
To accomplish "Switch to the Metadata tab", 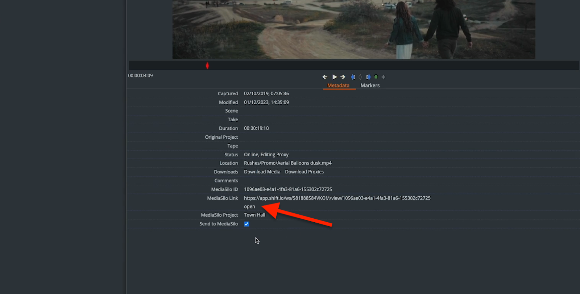I will pyautogui.click(x=338, y=85).
